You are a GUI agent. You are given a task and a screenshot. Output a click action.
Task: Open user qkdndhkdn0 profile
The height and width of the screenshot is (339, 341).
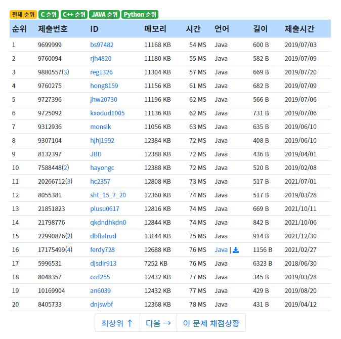point(108,223)
